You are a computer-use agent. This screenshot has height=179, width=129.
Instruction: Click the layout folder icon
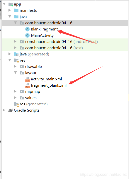22,73
